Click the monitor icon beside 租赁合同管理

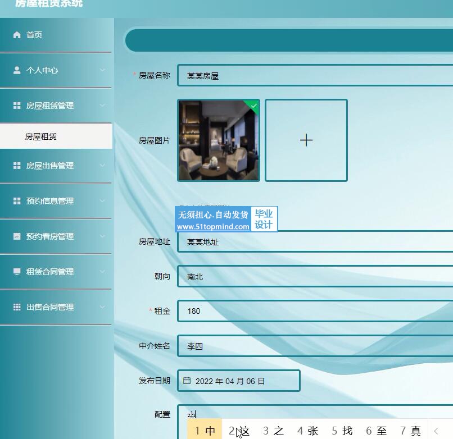[17, 272]
